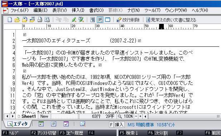Toggle the horizontal text layout icon
221x136 pixels.
100,20
